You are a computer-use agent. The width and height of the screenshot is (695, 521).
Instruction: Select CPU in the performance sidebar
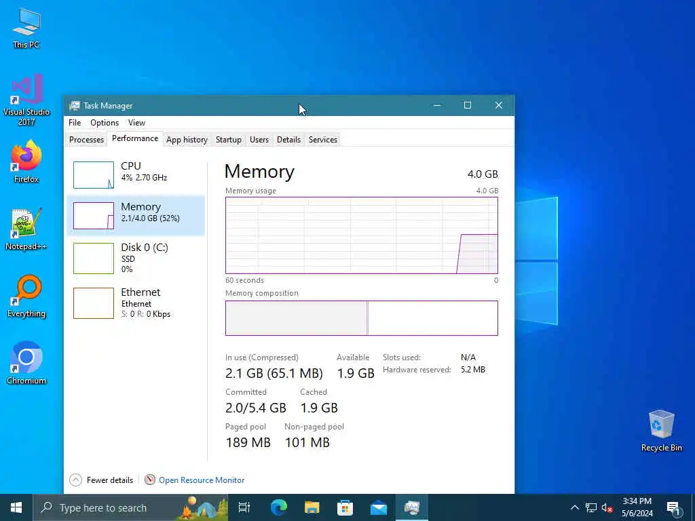point(136,174)
